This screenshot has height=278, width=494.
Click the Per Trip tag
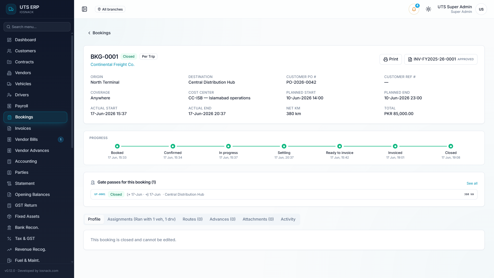(148, 57)
